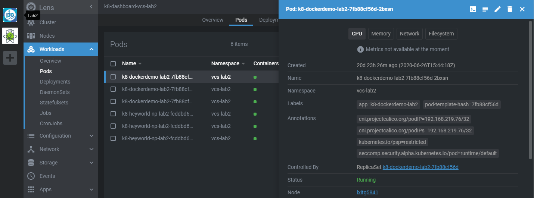Check the last k8-heyworld-np-lab2 pod checkbox

[x=113, y=138]
